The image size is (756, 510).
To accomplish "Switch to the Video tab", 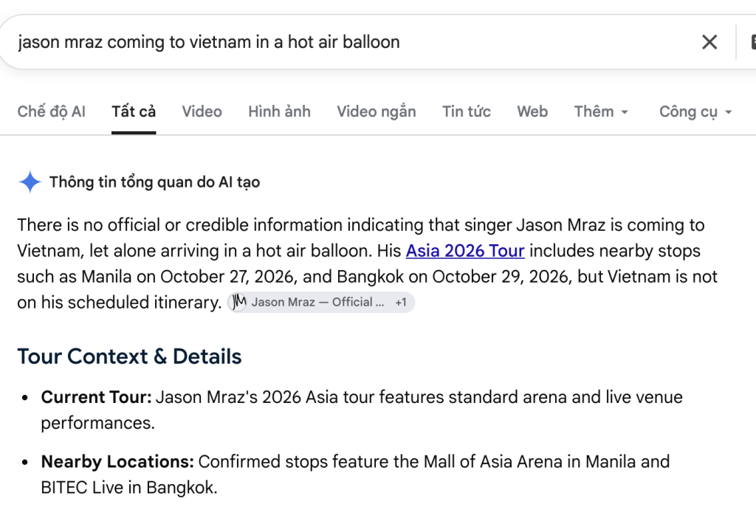I will (x=202, y=111).
